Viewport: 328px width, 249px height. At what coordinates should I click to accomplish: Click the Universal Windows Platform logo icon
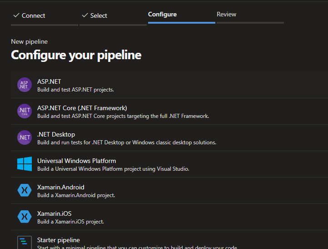25,164
